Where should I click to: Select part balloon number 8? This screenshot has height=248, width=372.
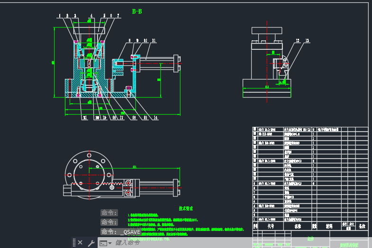pos(129,41)
